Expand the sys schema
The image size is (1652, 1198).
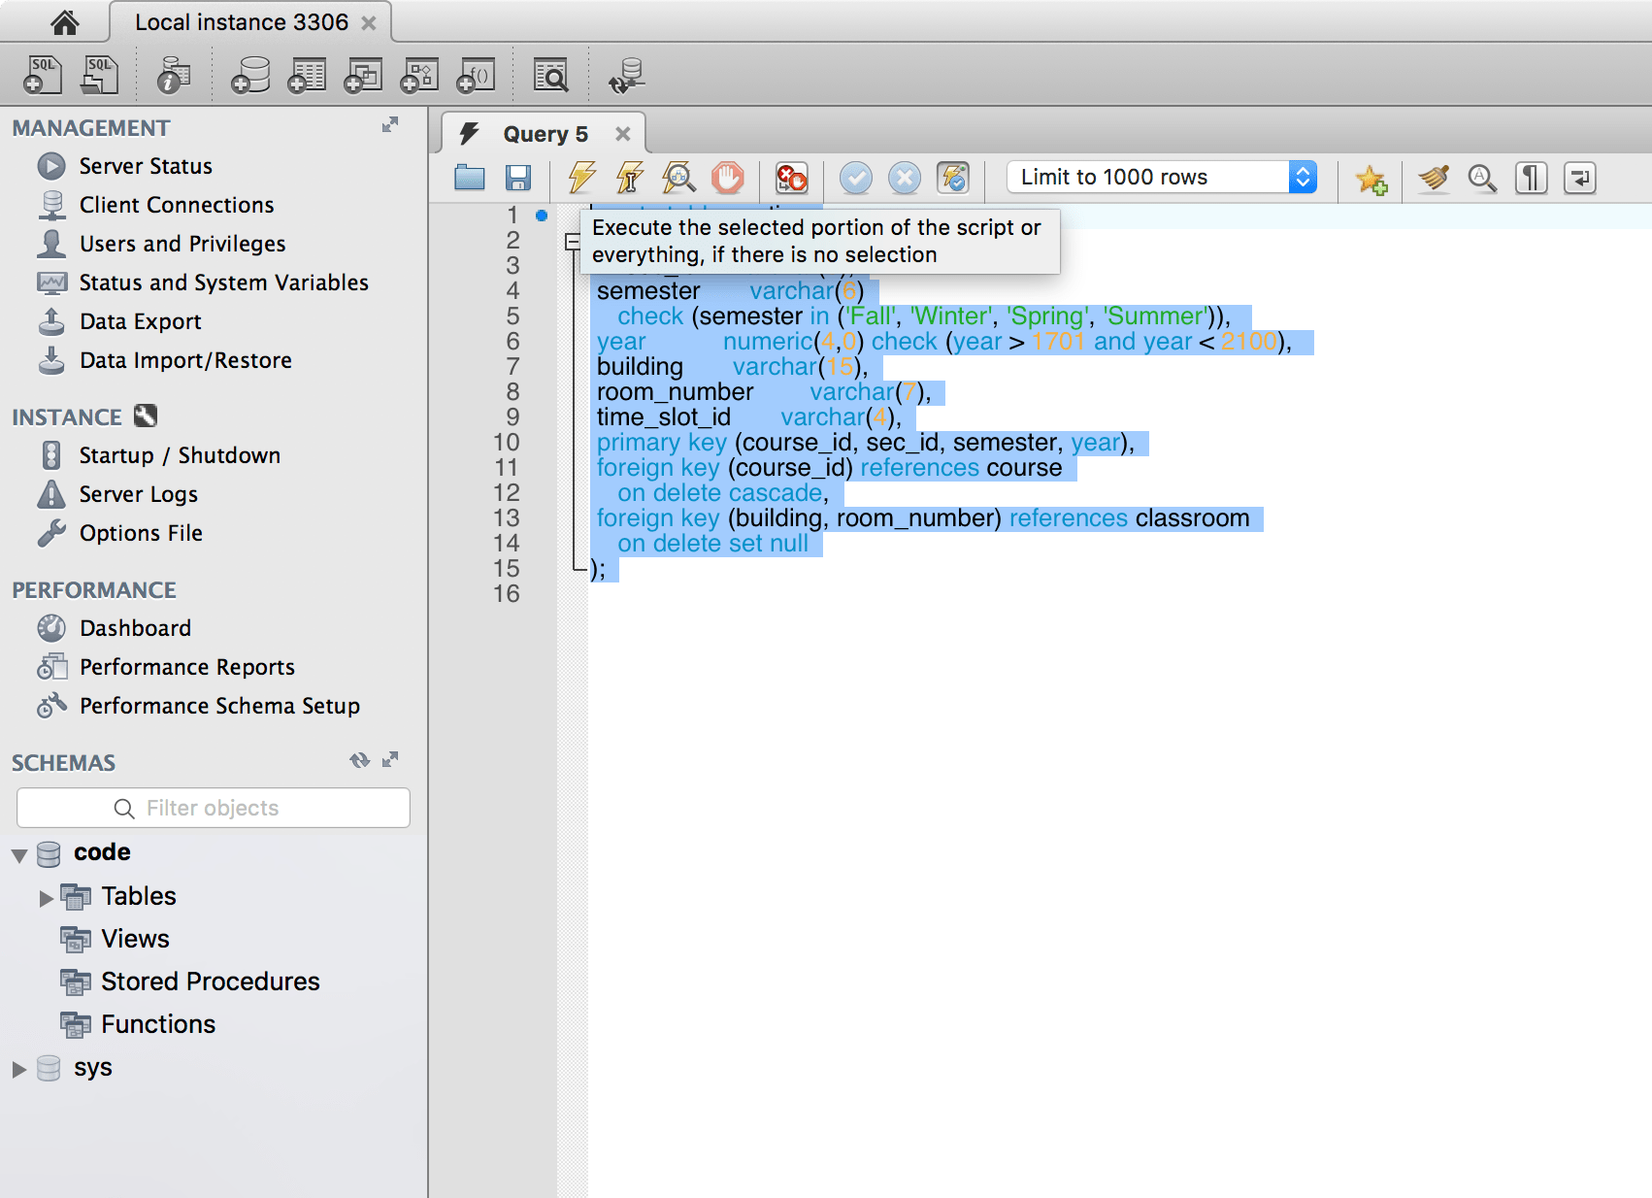click(x=18, y=1068)
